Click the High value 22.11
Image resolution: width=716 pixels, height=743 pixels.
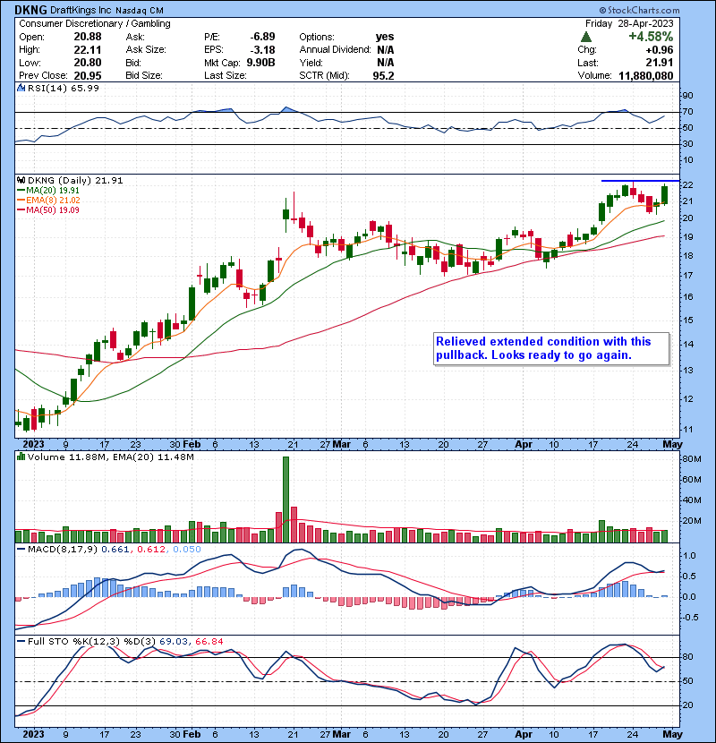88,50
